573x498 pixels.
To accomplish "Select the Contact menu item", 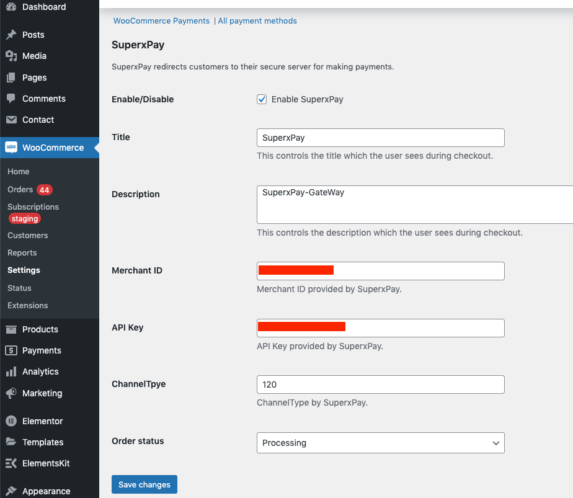I will (x=38, y=120).
